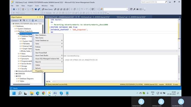Collapse the SGS database node
The image size is (191, 107).
[x=15, y=76]
